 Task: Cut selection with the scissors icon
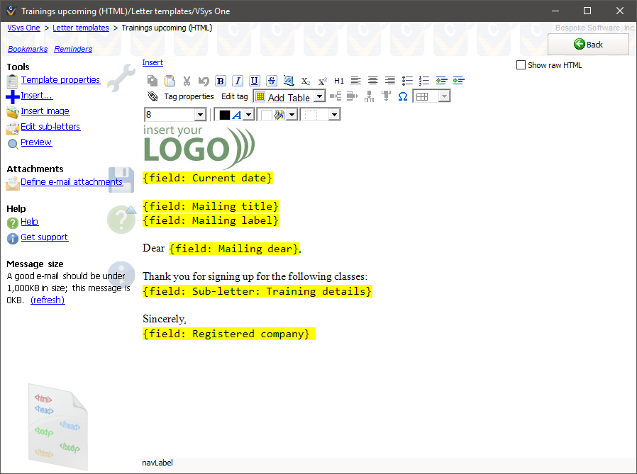[x=187, y=81]
